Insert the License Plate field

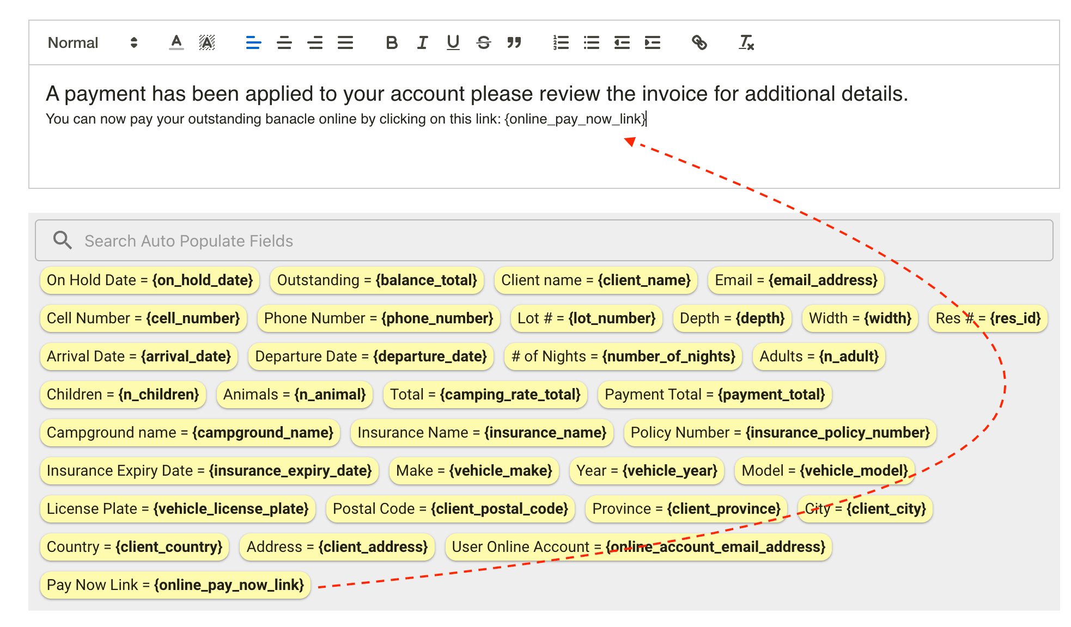click(x=178, y=509)
